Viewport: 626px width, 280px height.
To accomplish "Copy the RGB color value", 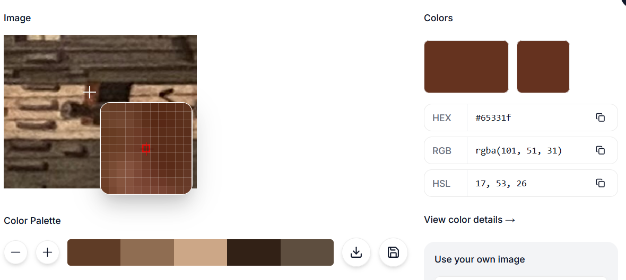I will [x=600, y=150].
